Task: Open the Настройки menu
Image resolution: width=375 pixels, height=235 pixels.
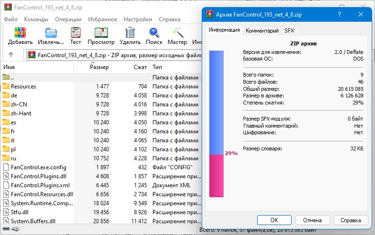Action: pos(138,19)
